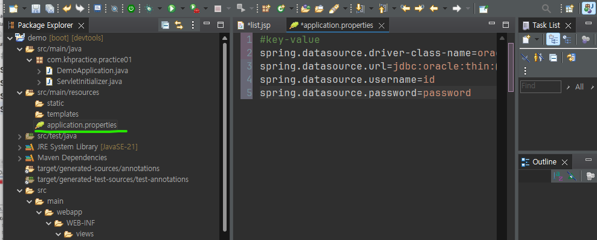This screenshot has width=597, height=240.
Task: Click the Open Type folder icon
Action: click(x=305, y=8)
